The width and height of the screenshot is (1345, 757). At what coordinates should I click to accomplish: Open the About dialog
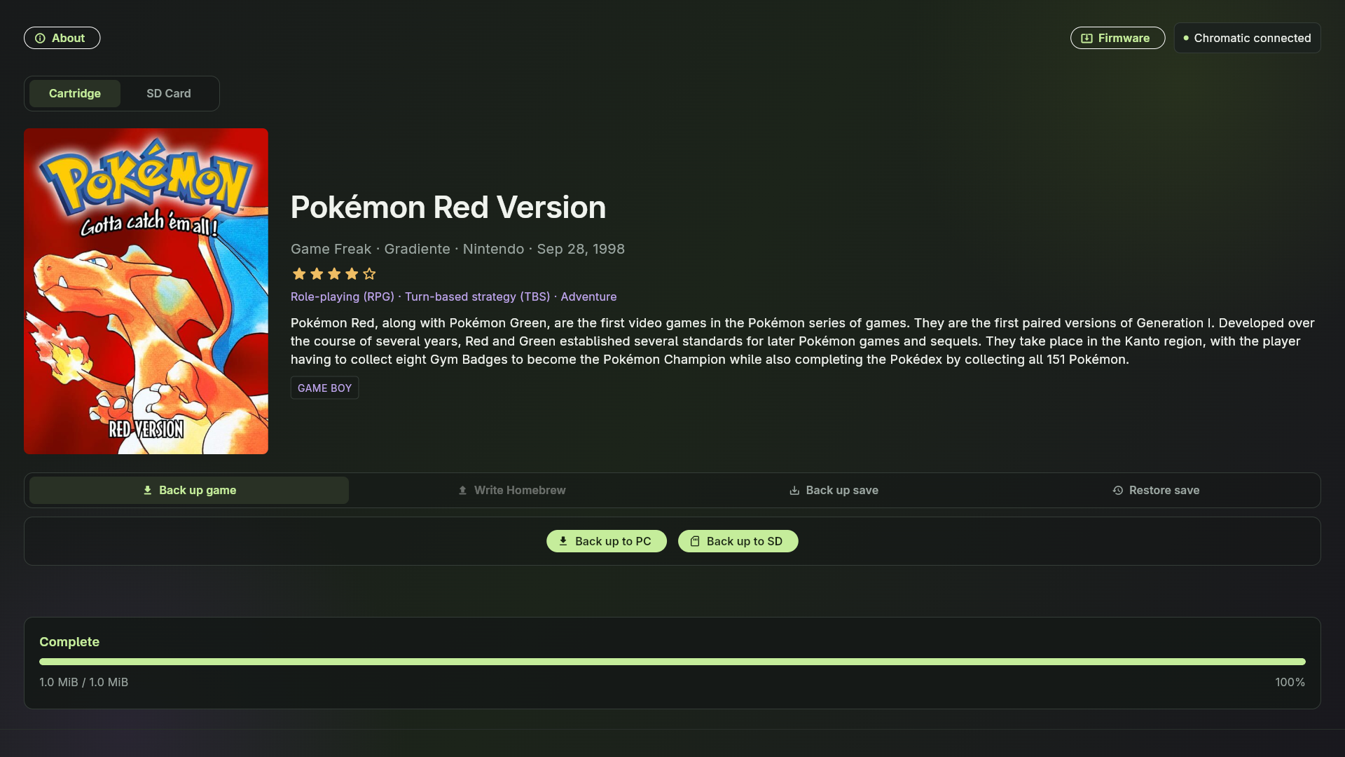click(62, 38)
